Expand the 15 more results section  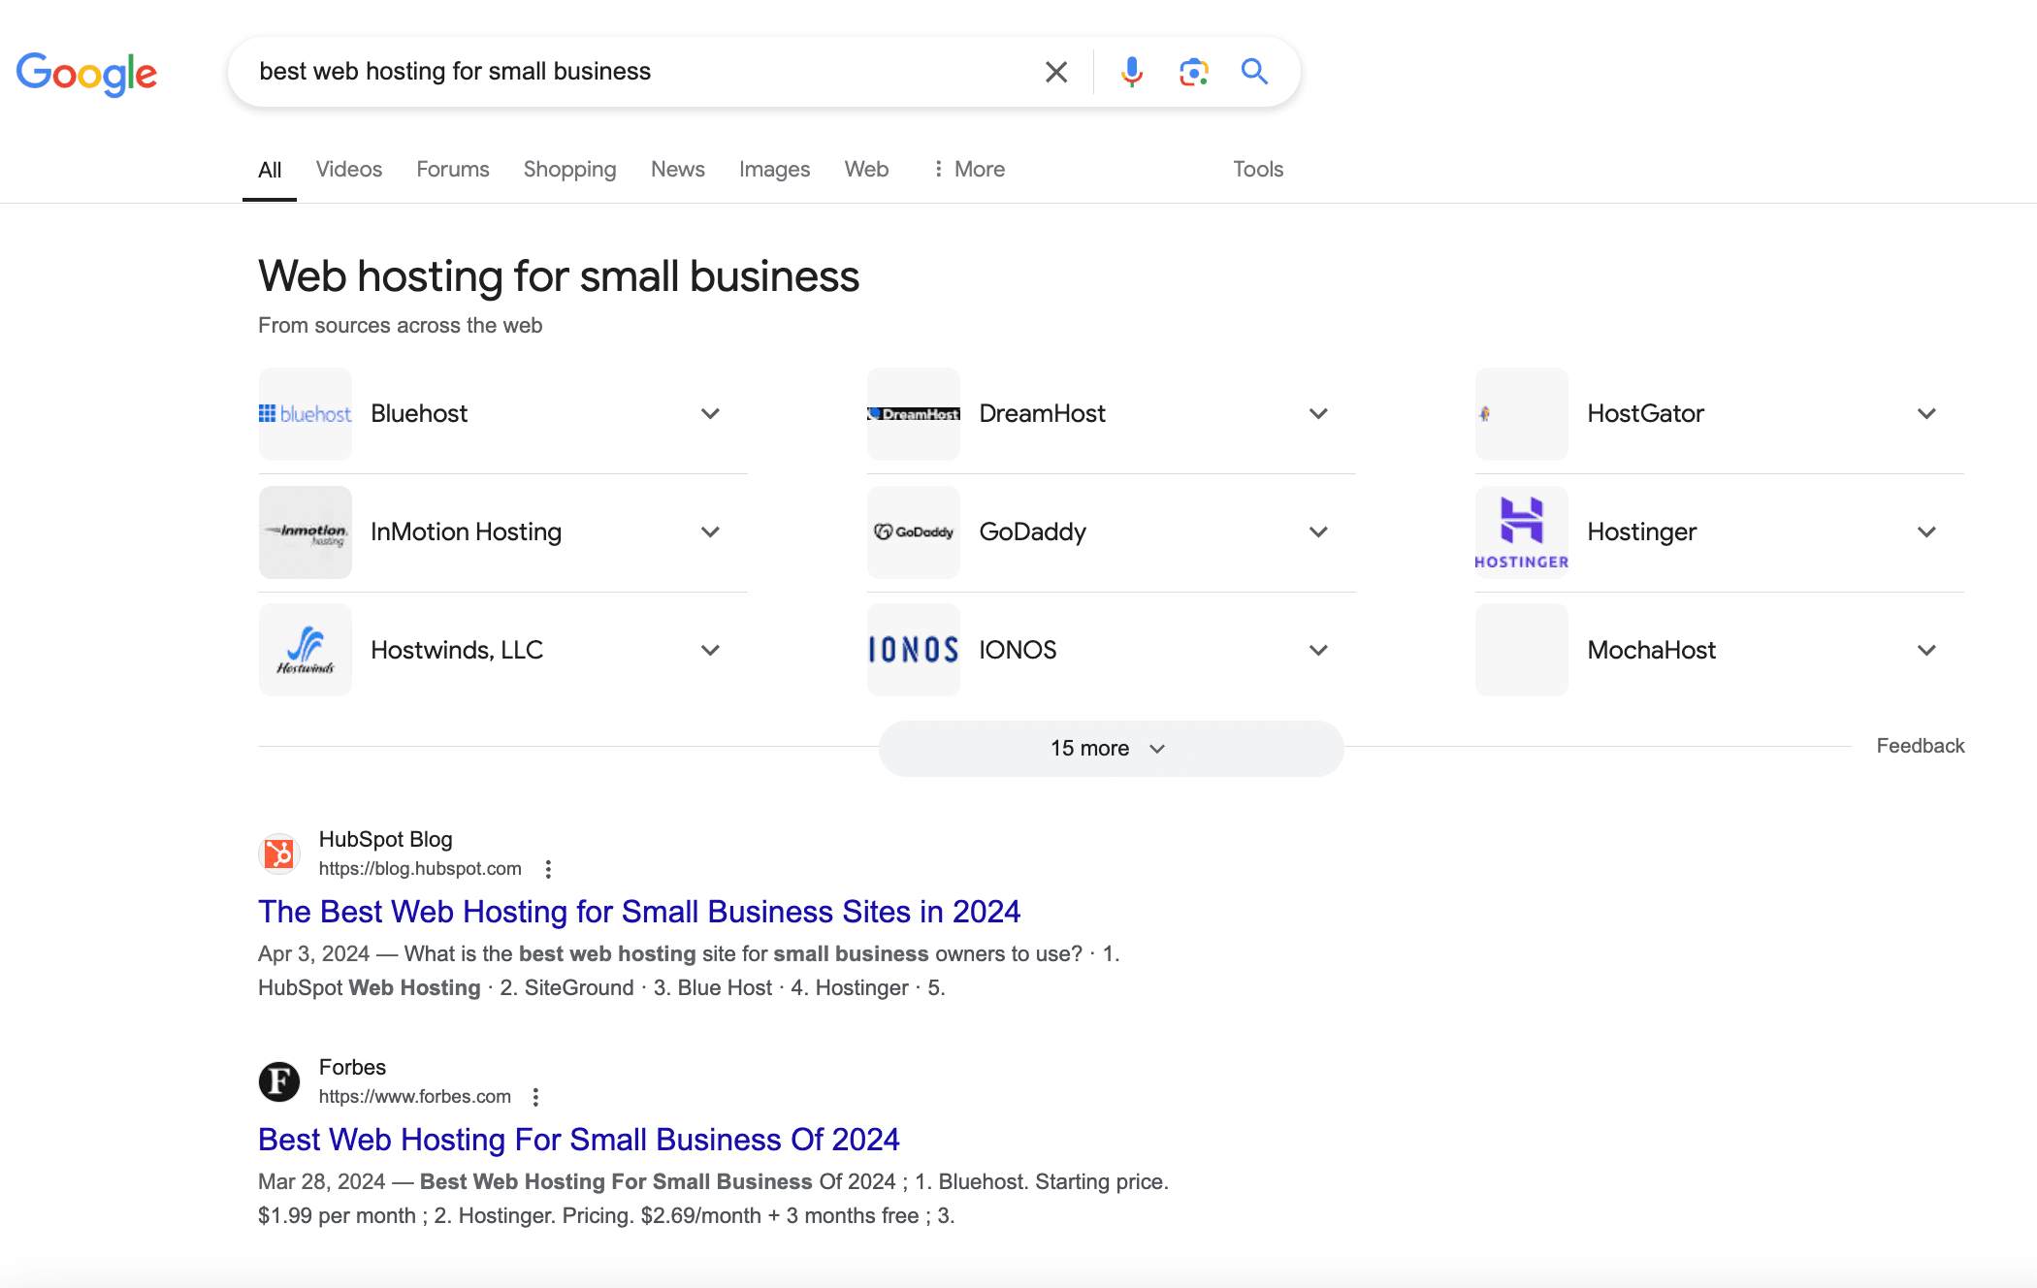point(1112,747)
